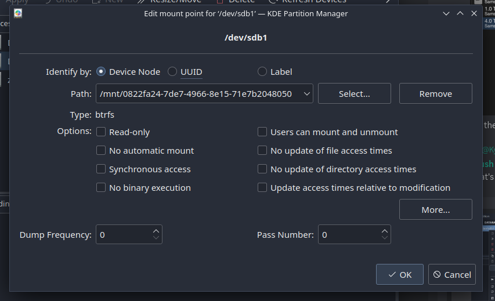
Task: Decrease Dump Frequency with the down arrow
Action: click(x=156, y=238)
